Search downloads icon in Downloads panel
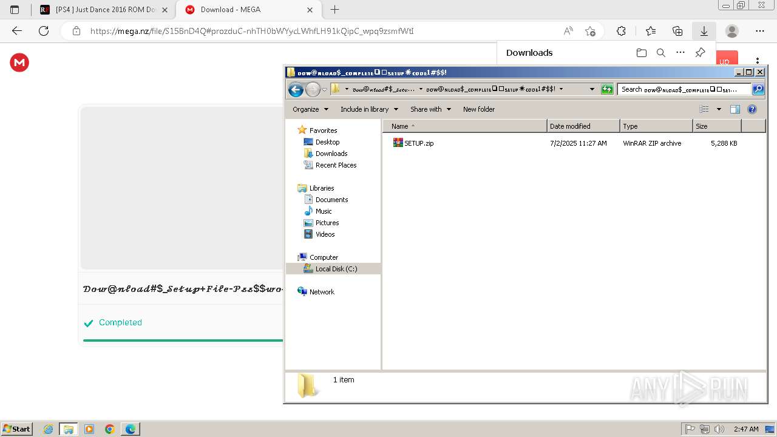 [x=661, y=53]
